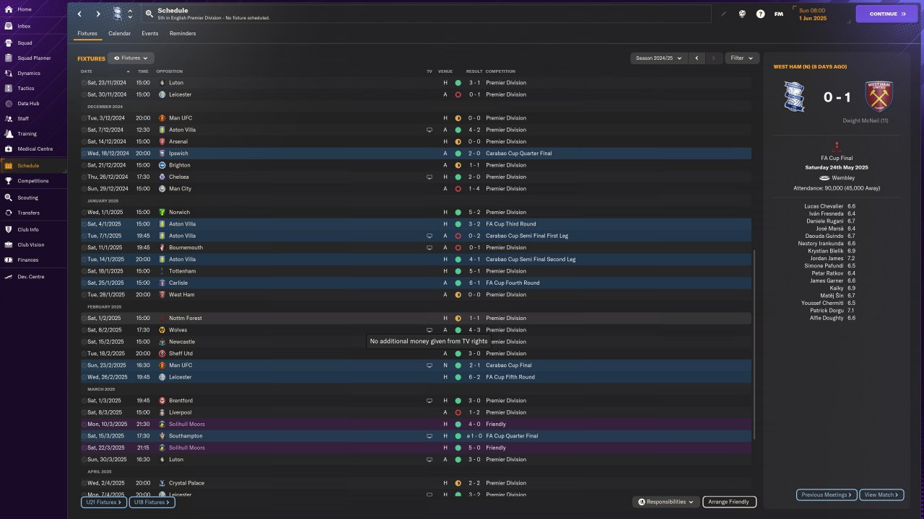Click the pencil edit icon in the top bar
The height and width of the screenshot is (519, 924).
click(x=724, y=14)
